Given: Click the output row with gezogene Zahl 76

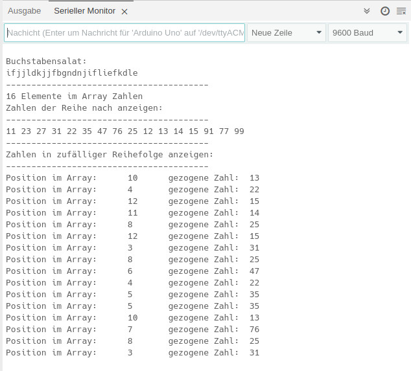Looking at the screenshot, I should pos(132,330).
